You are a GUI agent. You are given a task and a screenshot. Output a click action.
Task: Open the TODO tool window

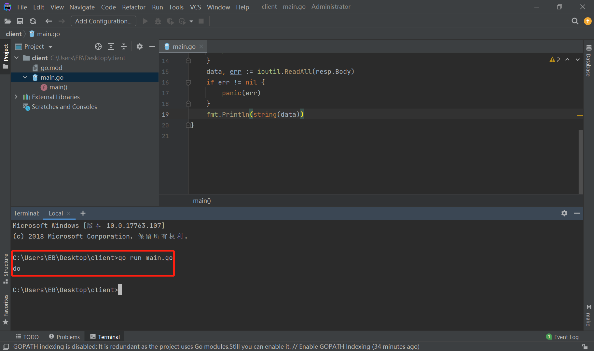coord(27,337)
